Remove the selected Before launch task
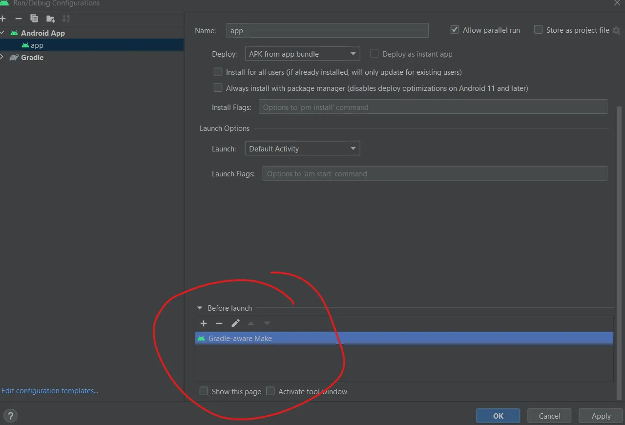 pos(219,323)
